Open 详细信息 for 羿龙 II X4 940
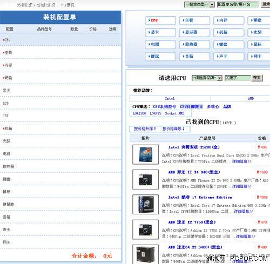Viewport: 270px width, 264px height. 241,186
